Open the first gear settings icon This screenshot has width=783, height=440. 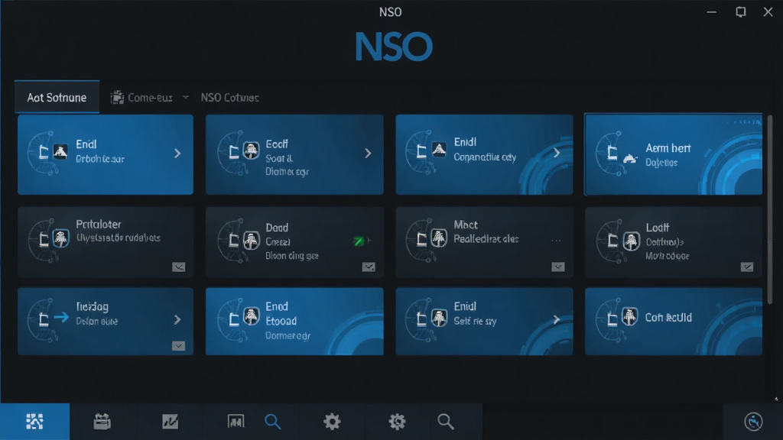332,422
